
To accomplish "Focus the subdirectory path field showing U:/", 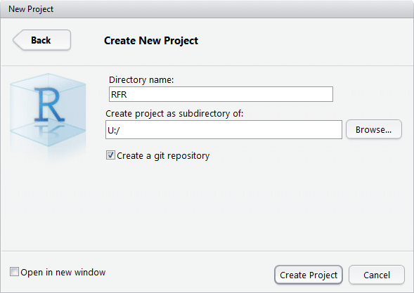I will [x=224, y=129].
